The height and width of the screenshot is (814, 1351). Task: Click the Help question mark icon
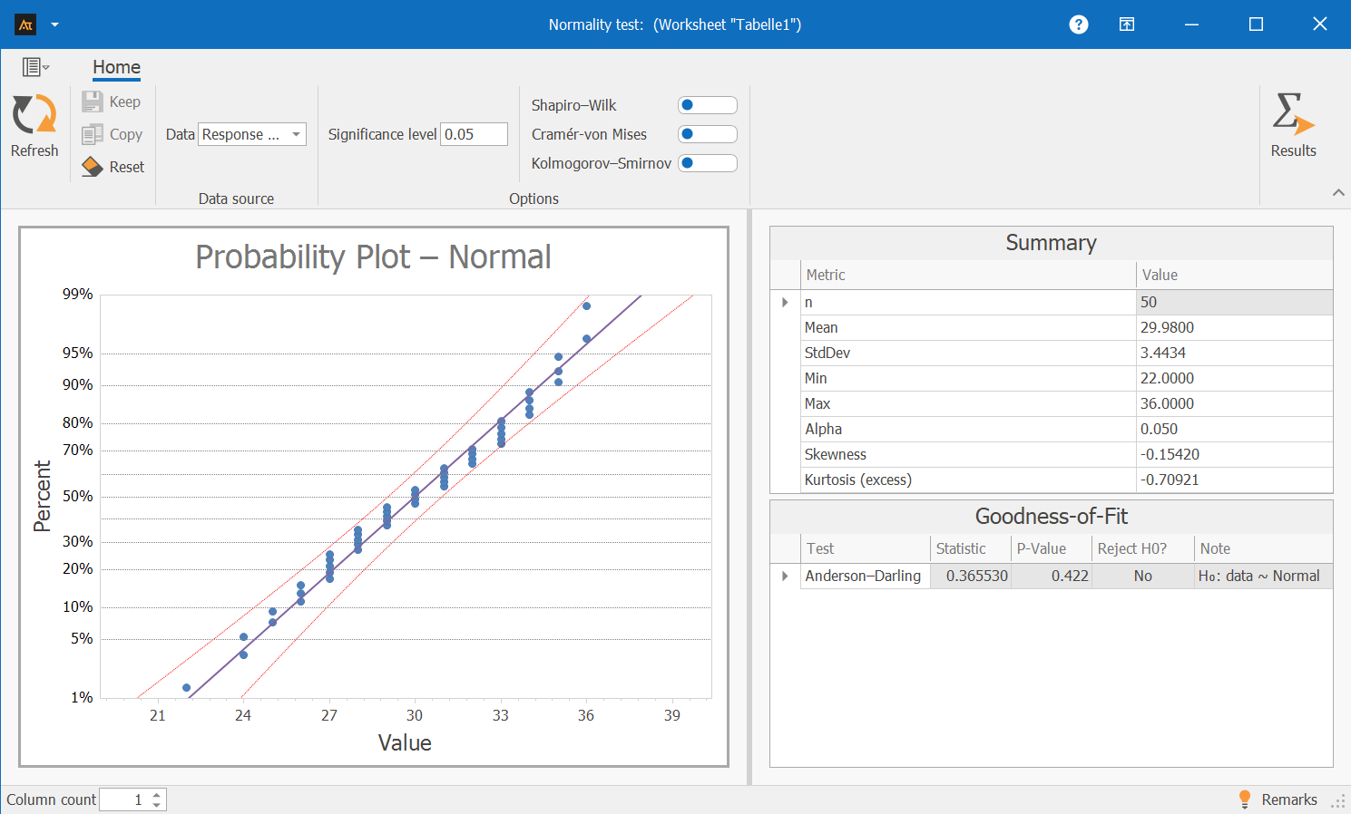1078,24
